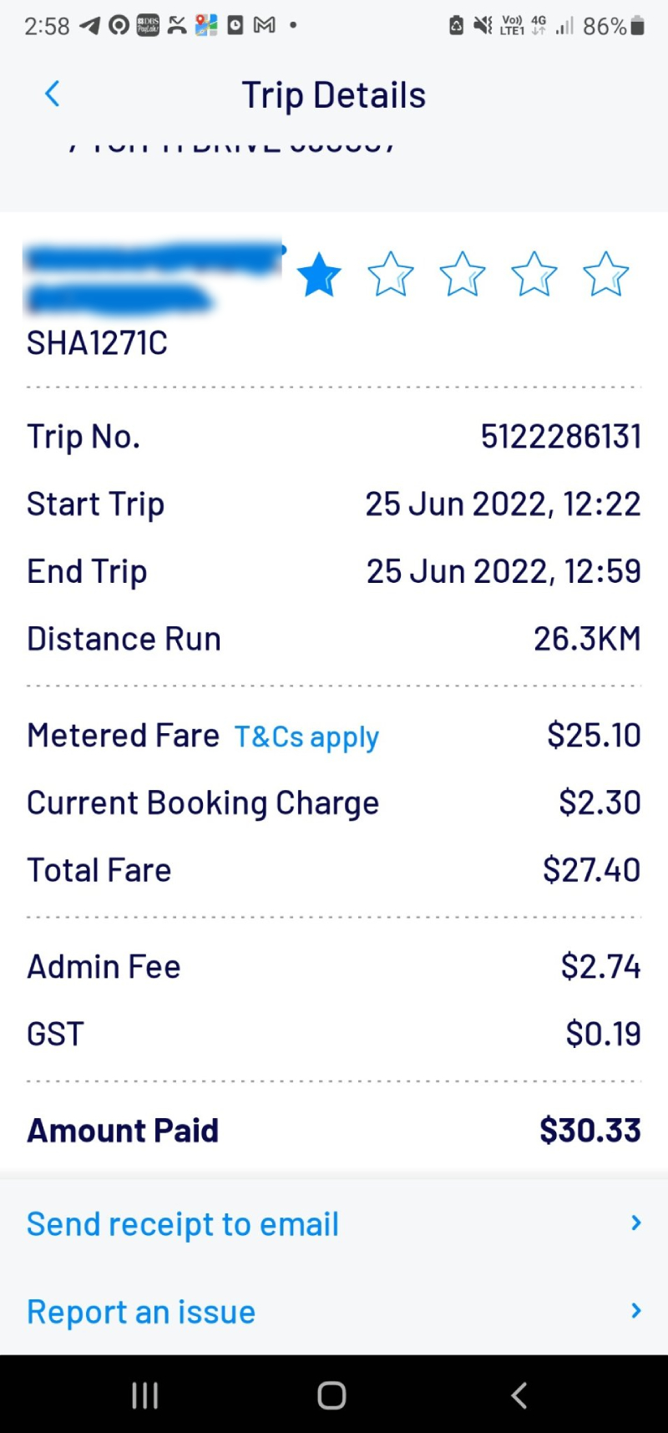
Task: Expand chevron next to Send receipt to email
Action: (636, 1223)
